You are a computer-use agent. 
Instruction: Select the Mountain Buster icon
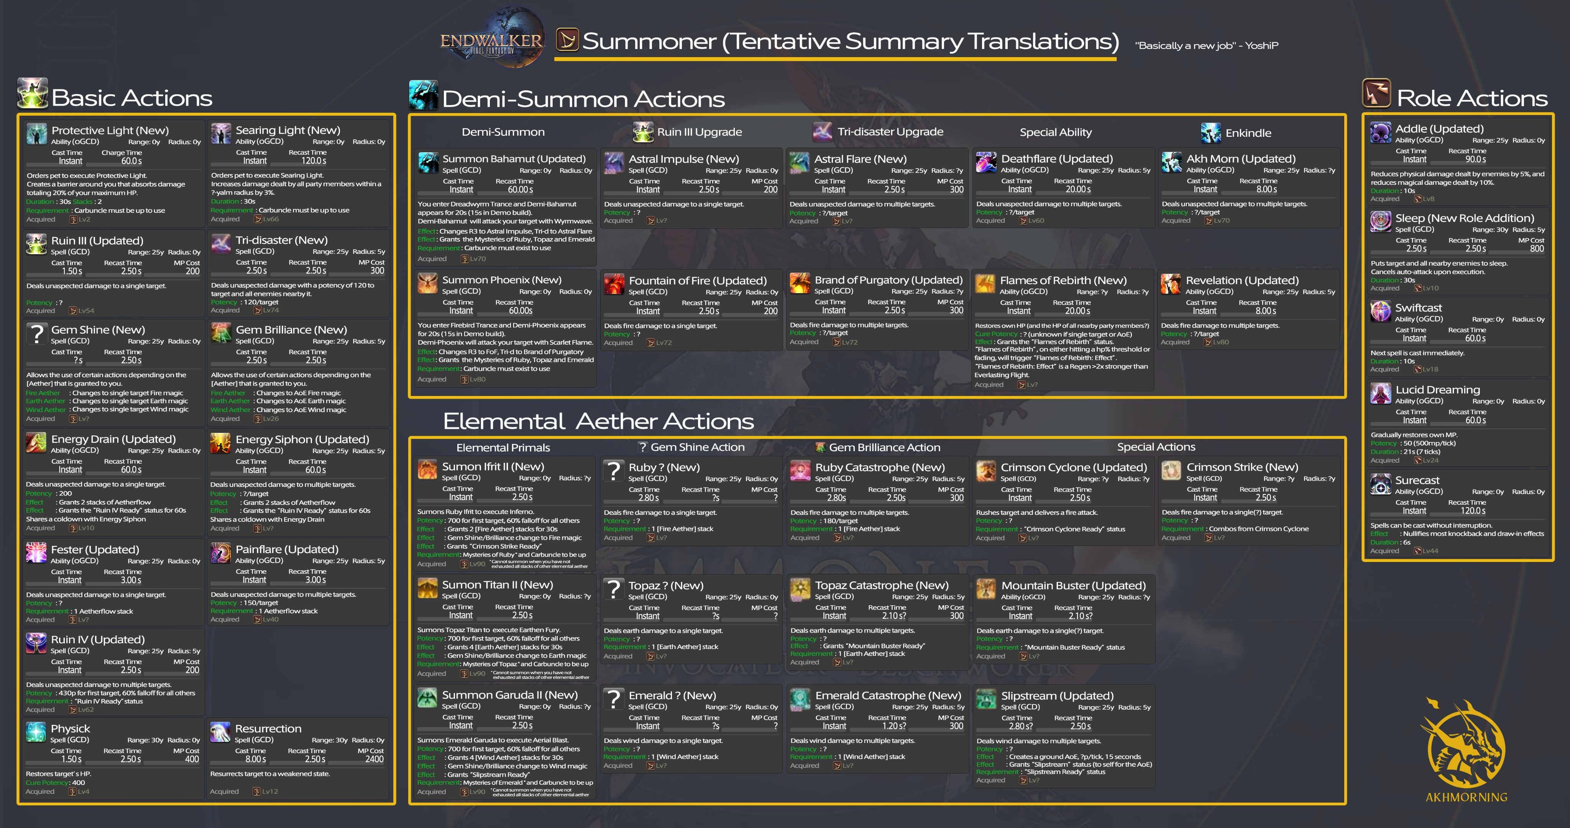pyautogui.click(x=986, y=589)
